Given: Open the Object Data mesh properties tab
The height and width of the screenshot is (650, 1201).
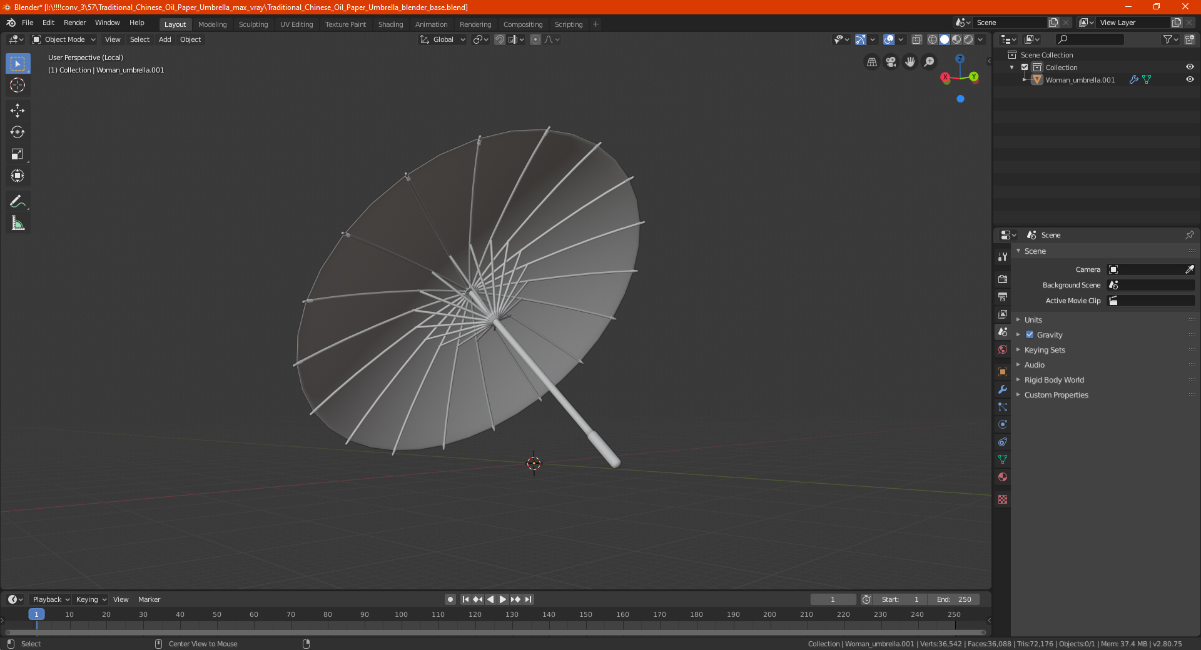Looking at the screenshot, I should (x=1003, y=459).
